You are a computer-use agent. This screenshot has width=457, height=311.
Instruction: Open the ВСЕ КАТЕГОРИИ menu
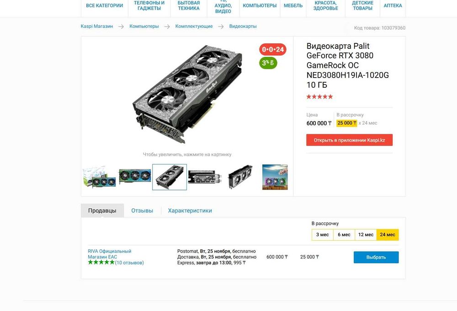point(104,5)
